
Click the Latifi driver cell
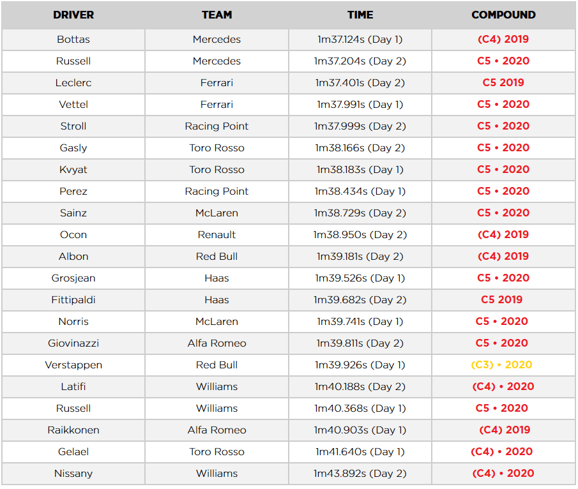click(x=73, y=387)
